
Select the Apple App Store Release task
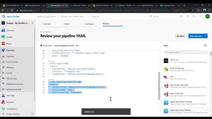pos(185,111)
